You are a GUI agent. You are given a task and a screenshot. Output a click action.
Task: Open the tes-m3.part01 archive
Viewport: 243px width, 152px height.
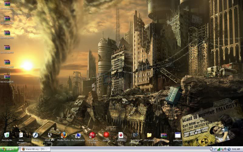click(7, 4)
